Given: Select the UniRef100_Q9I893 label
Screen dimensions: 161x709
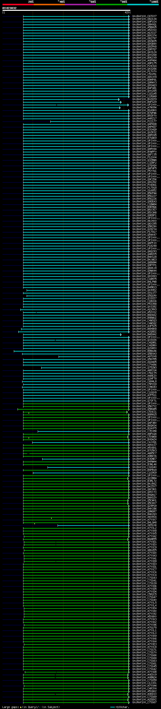Looking at the screenshot, I should tap(144, 276).
